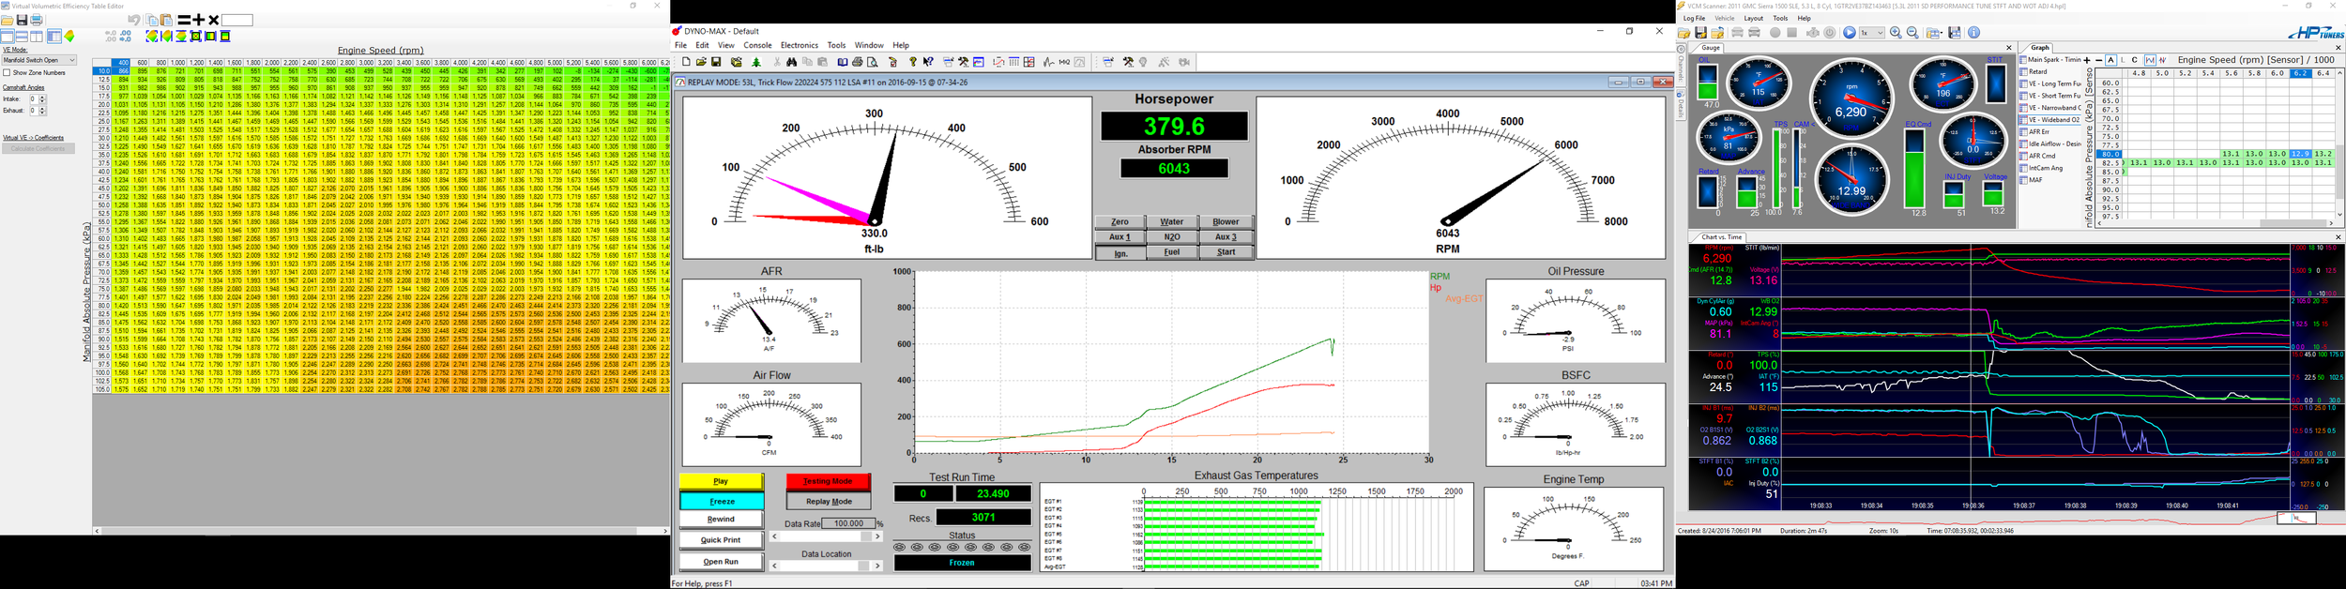Toggle the Blower button in DYNO-MAX
This screenshot has height=589, width=2346.
tap(1226, 222)
